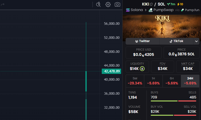
Task: Click the PRICE 0.0₆3876 SOL box
Action: 181,53
